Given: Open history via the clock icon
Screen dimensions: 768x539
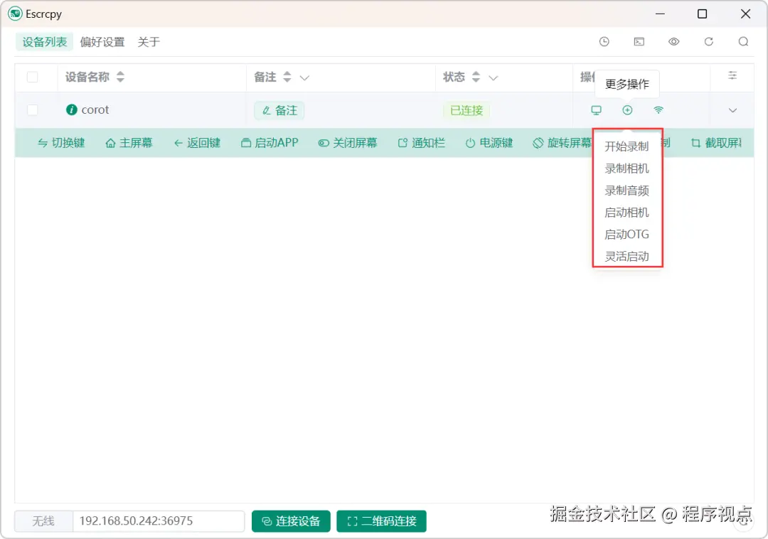Looking at the screenshot, I should [x=604, y=41].
